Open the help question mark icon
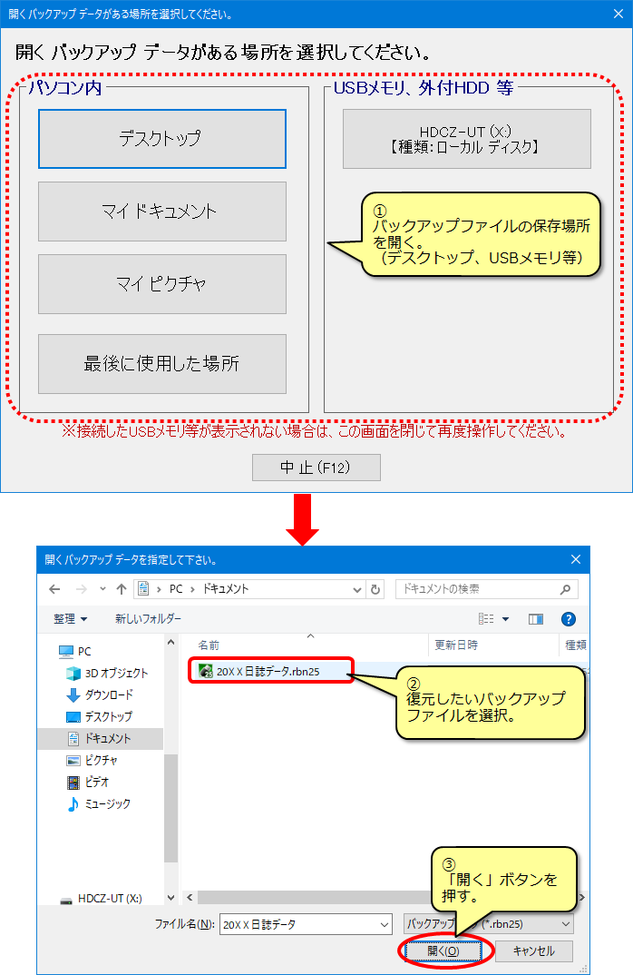Viewport: 633px width, 975px height. click(x=569, y=619)
